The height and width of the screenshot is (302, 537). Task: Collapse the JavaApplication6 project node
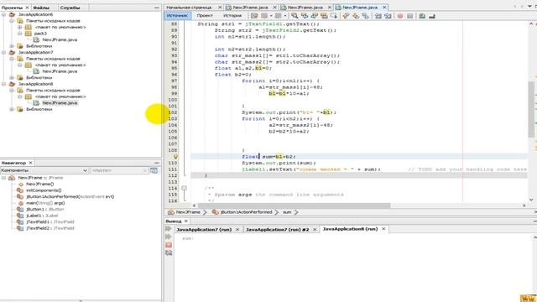pyautogui.click(x=3, y=14)
